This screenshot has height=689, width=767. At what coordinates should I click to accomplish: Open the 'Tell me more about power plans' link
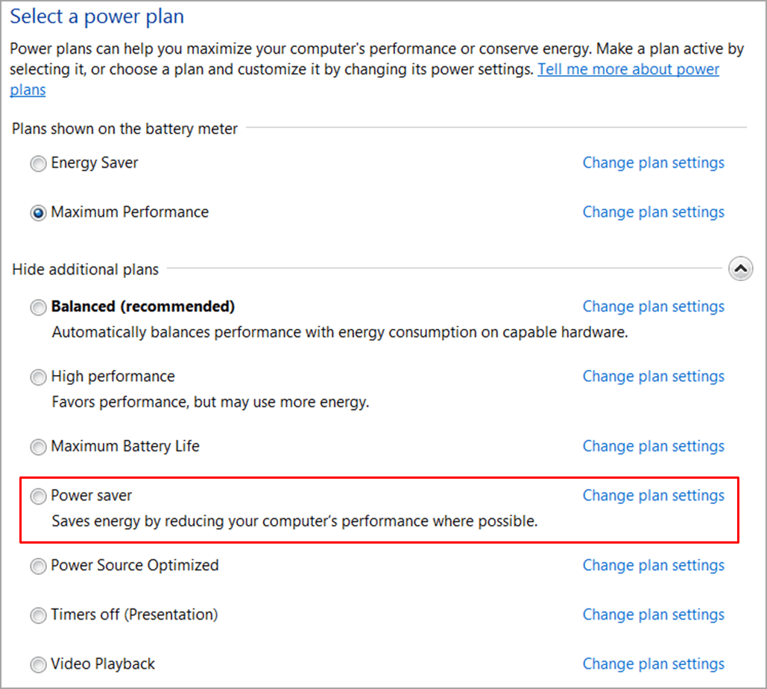628,69
